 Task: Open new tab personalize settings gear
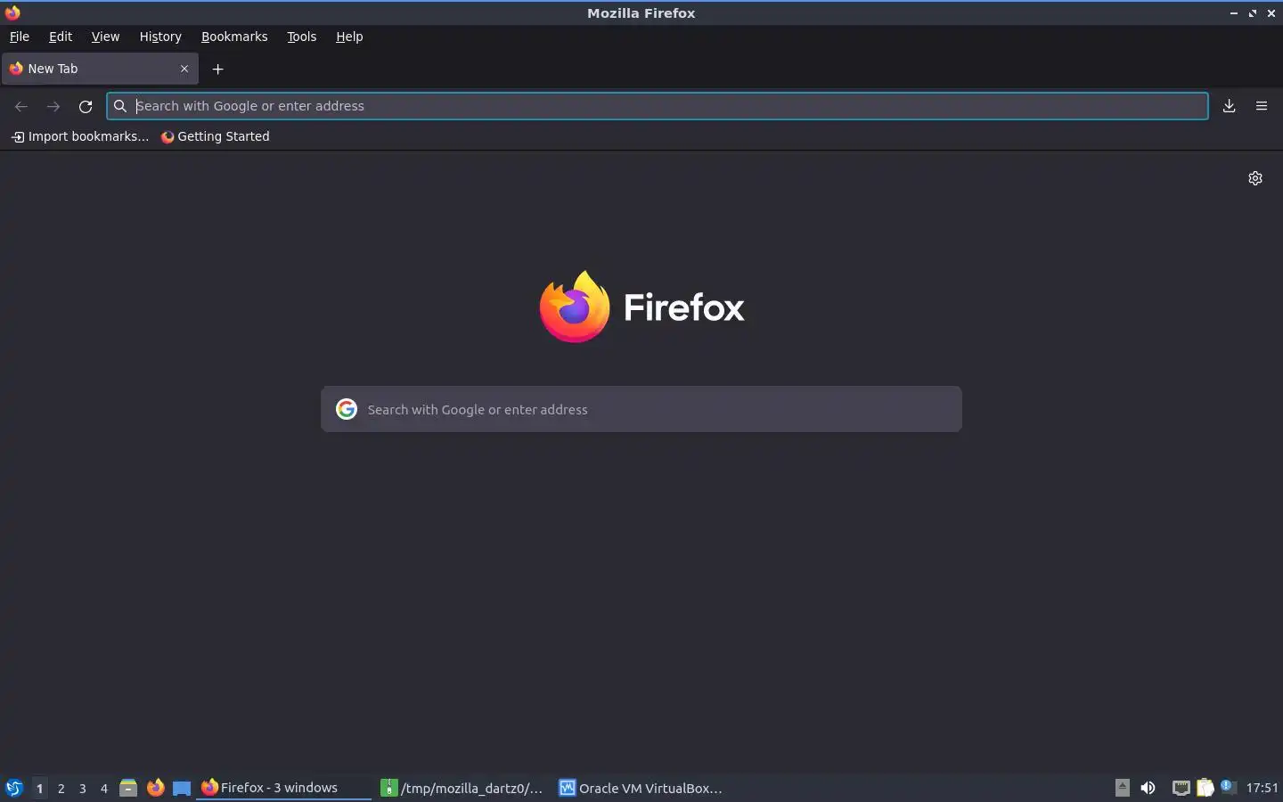pos(1255,178)
